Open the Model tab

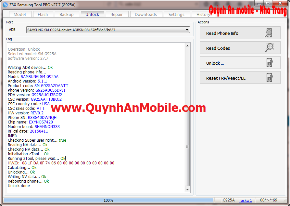click(20, 14)
